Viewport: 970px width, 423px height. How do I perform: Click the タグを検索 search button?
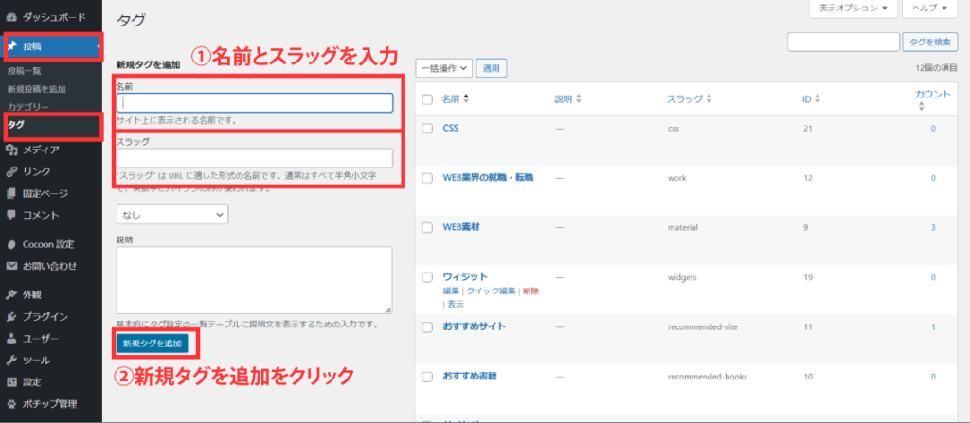coord(928,42)
